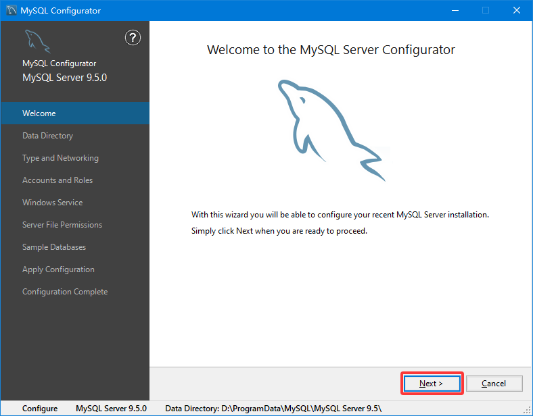Select the Sample Databases step
This screenshot has height=416, width=533.
tap(75, 247)
